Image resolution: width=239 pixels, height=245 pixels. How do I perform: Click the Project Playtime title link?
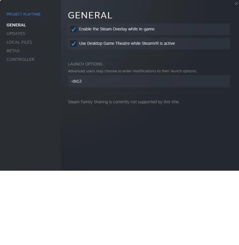click(23, 14)
